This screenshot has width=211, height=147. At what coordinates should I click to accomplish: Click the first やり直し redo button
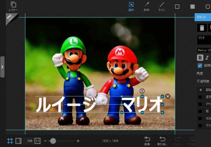pyautogui.click(x=178, y=141)
